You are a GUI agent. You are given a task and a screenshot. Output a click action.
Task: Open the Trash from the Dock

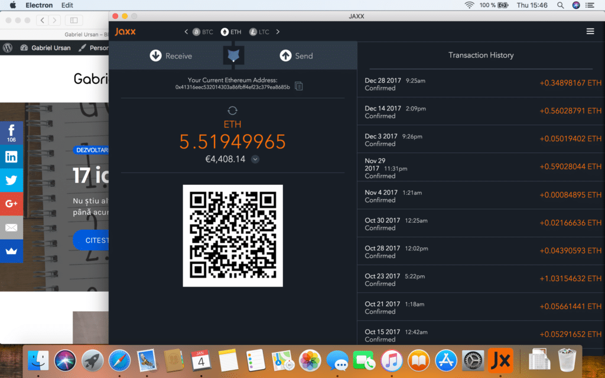[x=567, y=360]
